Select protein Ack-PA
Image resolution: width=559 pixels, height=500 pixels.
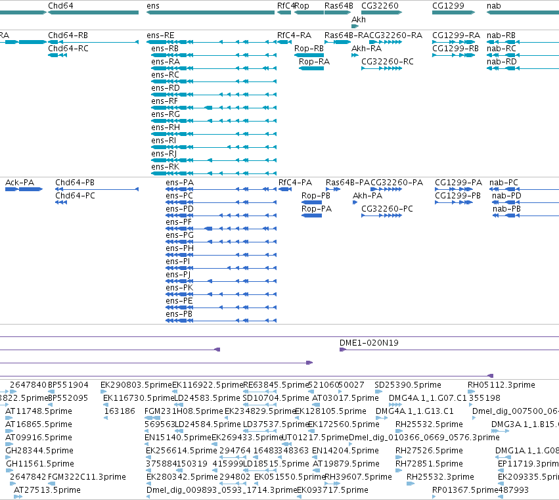click(x=20, y=183)
